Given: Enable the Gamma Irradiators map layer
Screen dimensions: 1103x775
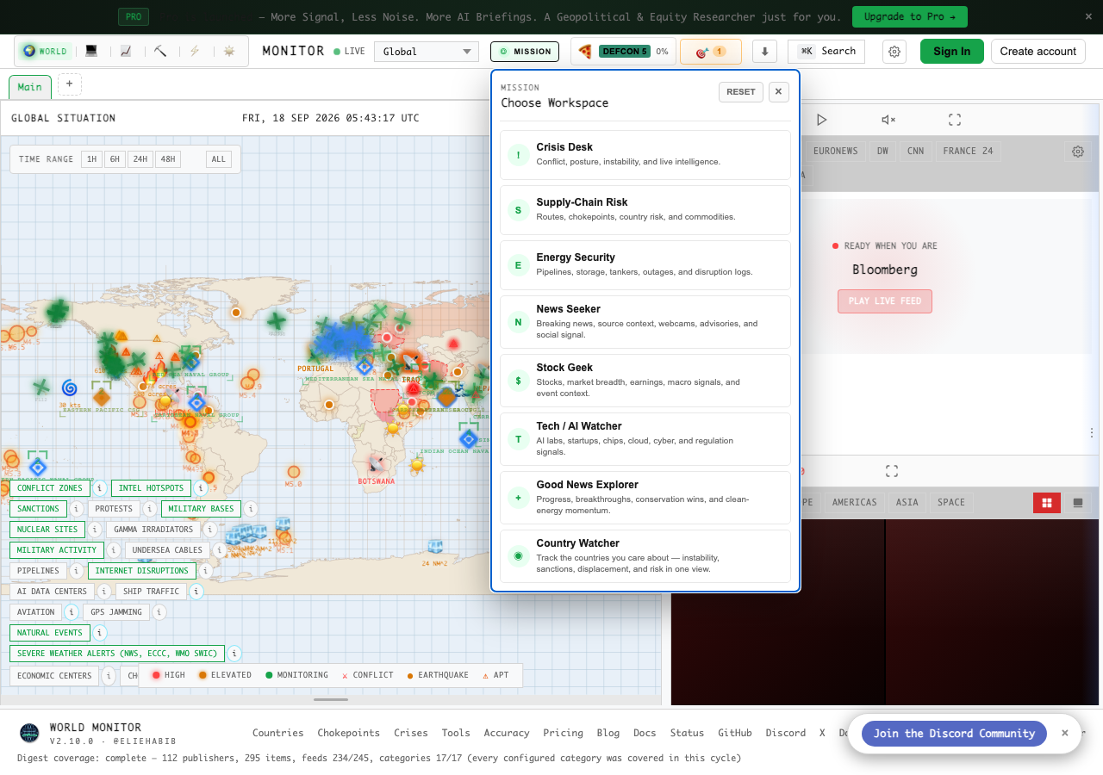Looking at the screenshot, I should (x=153, y=530).
